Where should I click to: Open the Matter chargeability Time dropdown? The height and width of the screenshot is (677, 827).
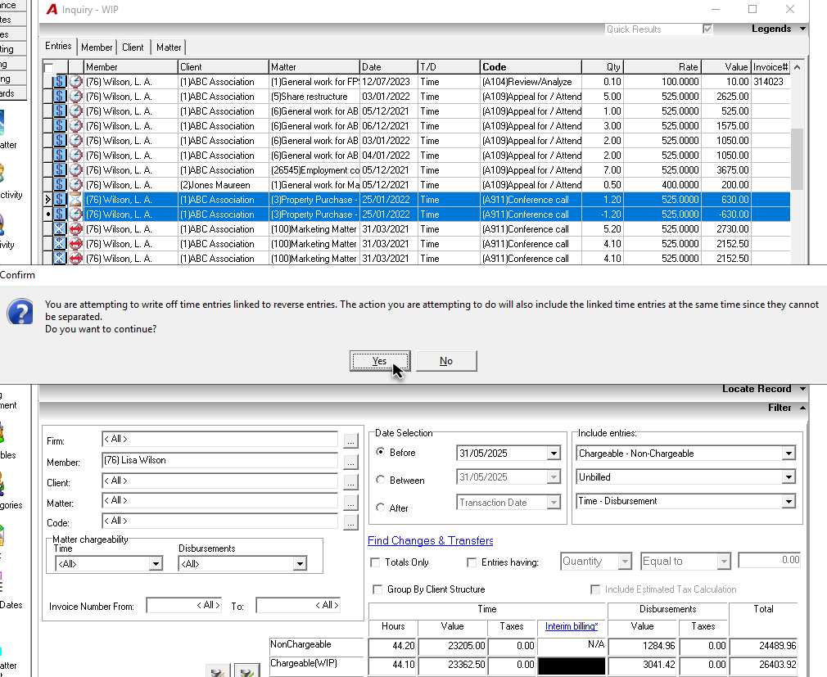pos(156,564)
